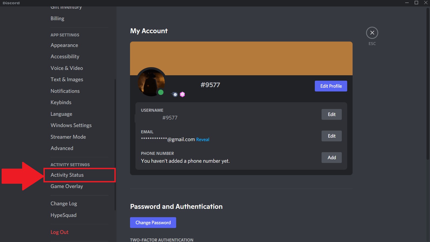Maximize the Discord window
The width and height of the screenshot is (430, 242).
pos(416,3)
